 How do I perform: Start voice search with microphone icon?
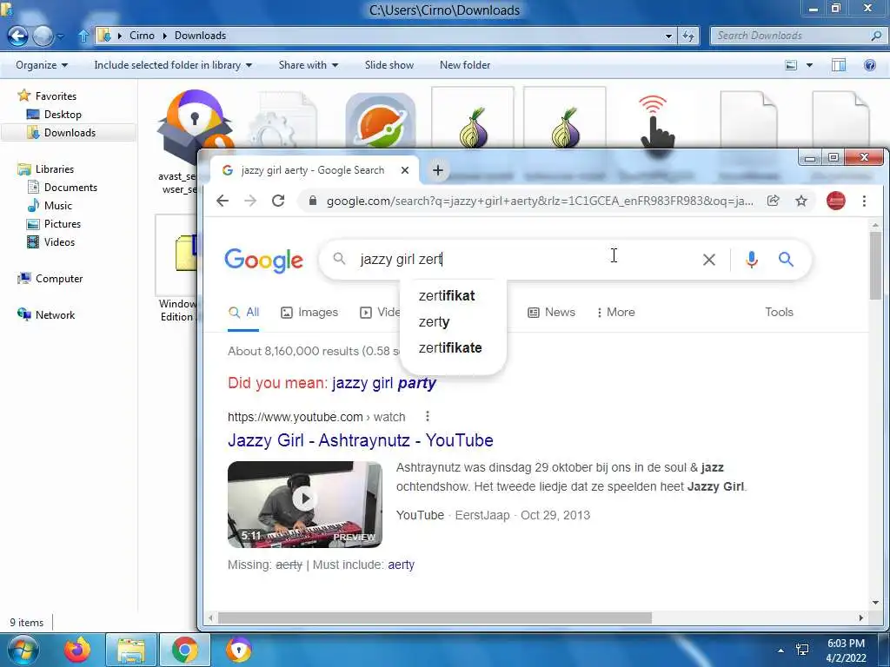click(x=752, y=260)
